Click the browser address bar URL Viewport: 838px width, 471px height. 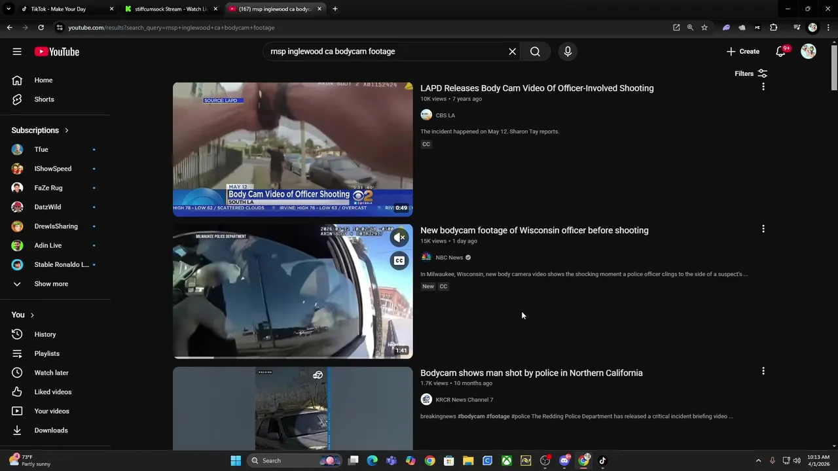click(x=171, y=27)
